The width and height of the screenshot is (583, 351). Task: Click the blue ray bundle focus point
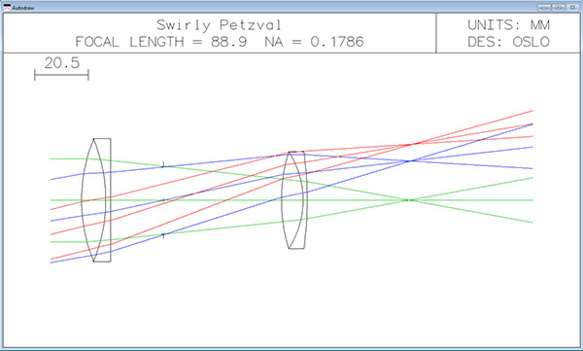(410, 161)
